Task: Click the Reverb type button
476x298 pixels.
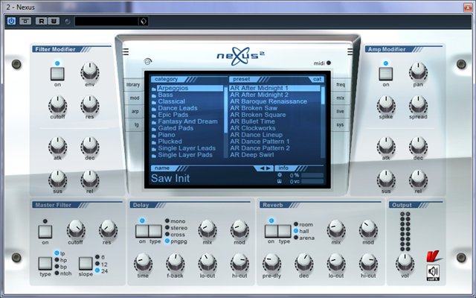Action: 284,231
